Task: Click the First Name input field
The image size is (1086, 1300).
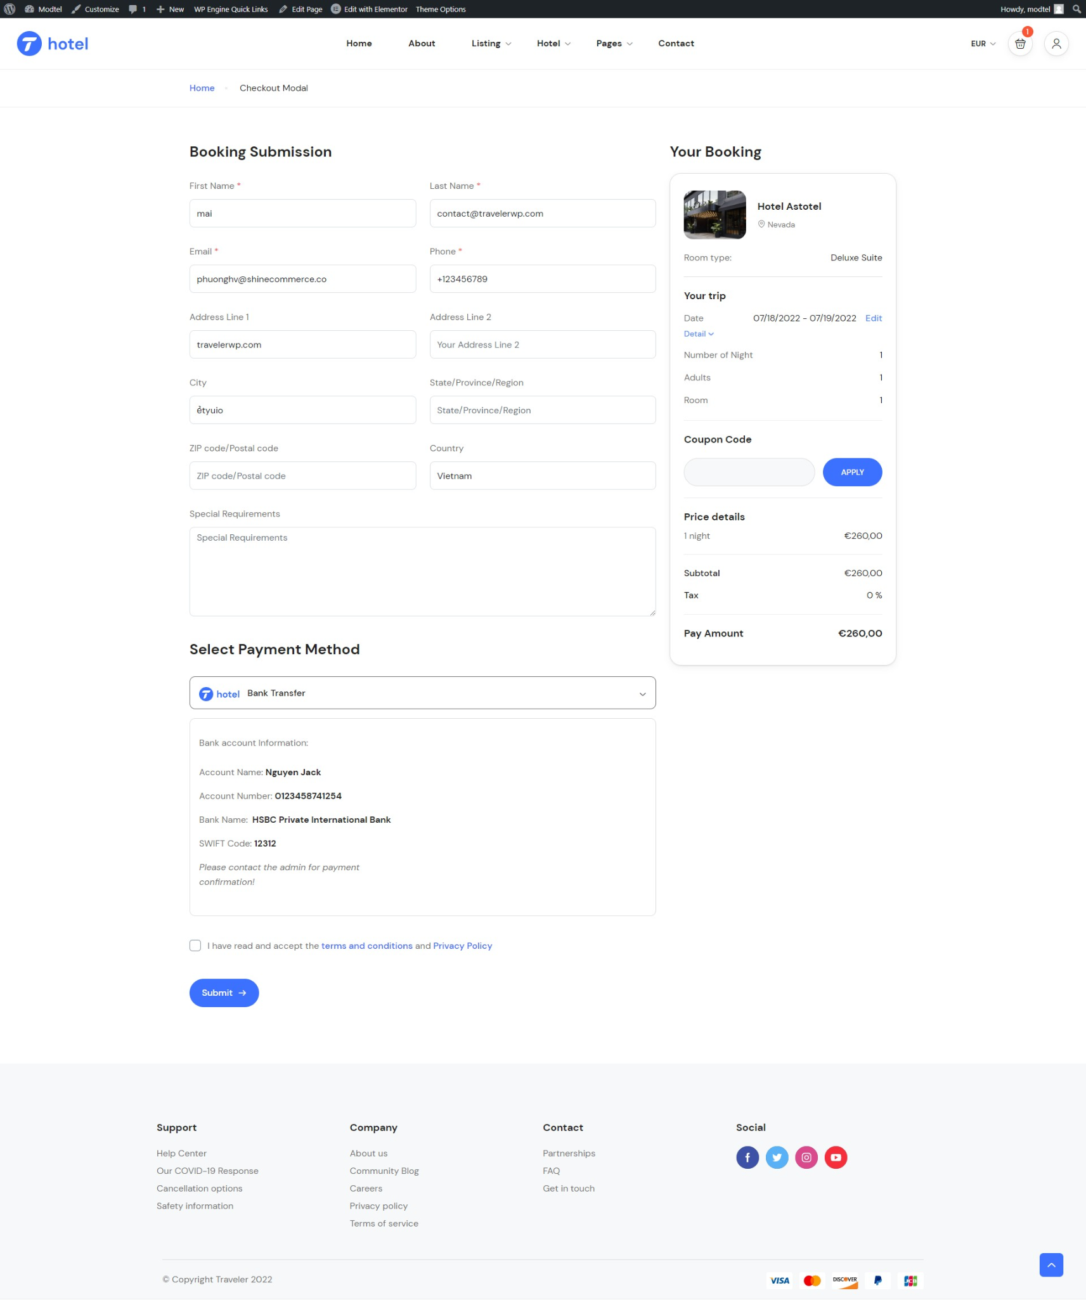Action: (302, 214)
